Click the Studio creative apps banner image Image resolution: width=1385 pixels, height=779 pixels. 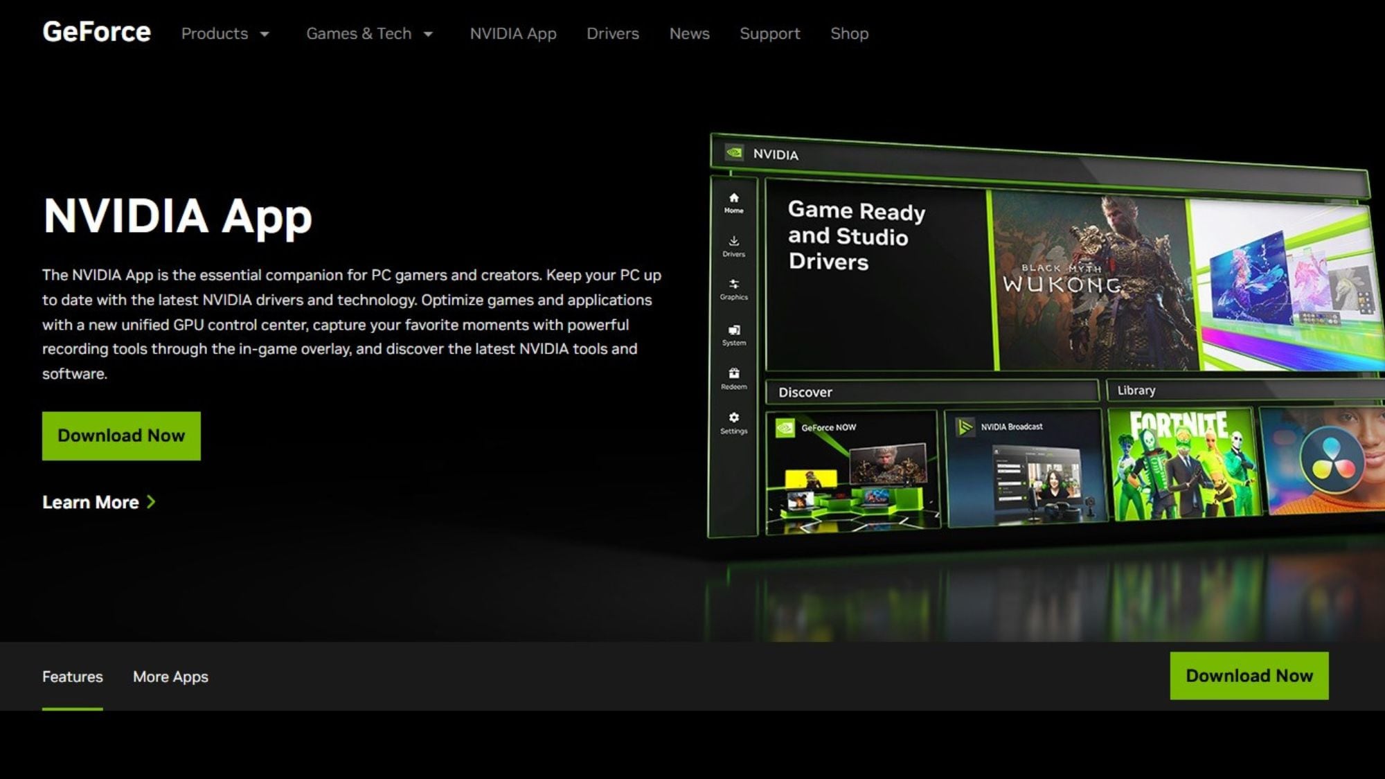click(x=1288, y=285)
